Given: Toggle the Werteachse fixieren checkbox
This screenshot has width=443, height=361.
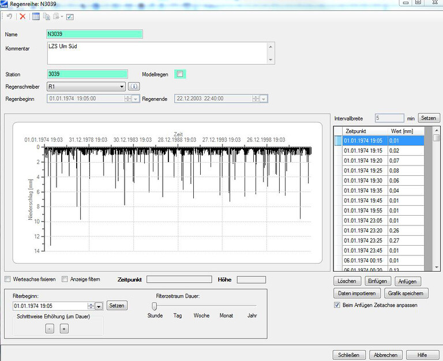Looking at the screenshot, I should [x=7, y=279].
